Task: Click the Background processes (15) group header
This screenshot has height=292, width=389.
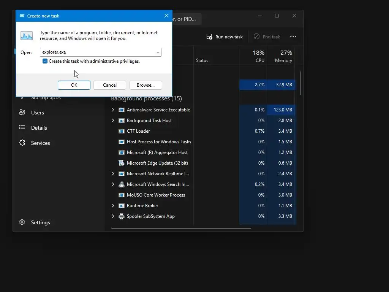Action: (x=146, y=98)
